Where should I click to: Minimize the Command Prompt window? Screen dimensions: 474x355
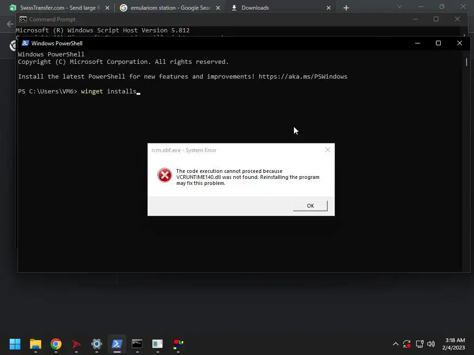[x=415, y=19]
